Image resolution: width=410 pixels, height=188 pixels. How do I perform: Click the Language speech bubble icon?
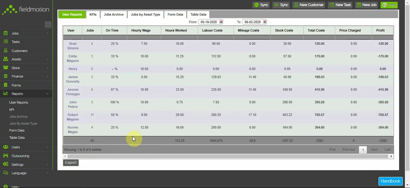pos(6,173)
